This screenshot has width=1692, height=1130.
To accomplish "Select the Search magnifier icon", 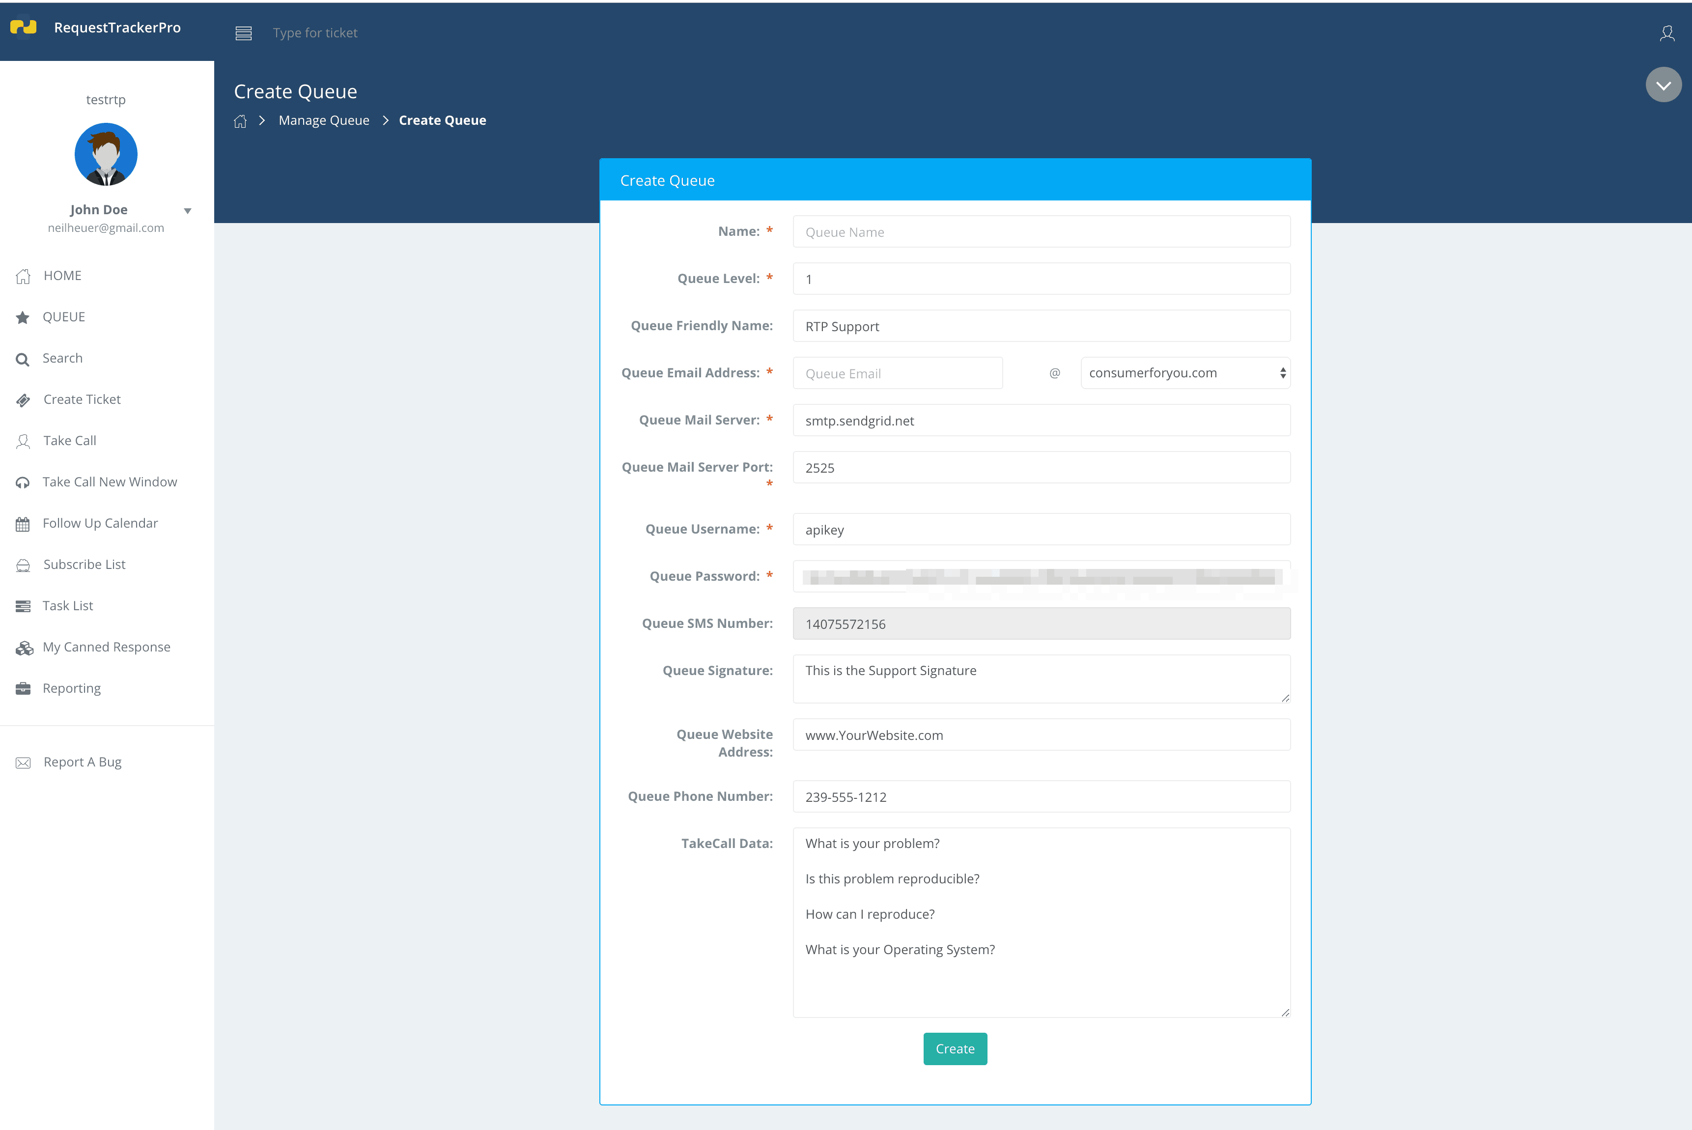I will [23, 358].
